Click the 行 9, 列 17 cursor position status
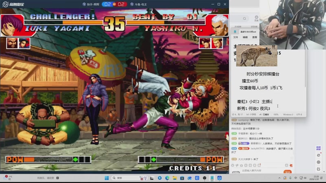The image size is (326, 183). click(237, 115)
